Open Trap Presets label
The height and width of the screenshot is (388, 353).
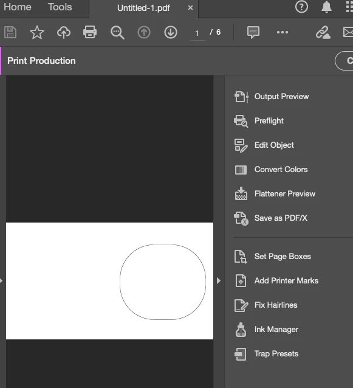[276, 354]
